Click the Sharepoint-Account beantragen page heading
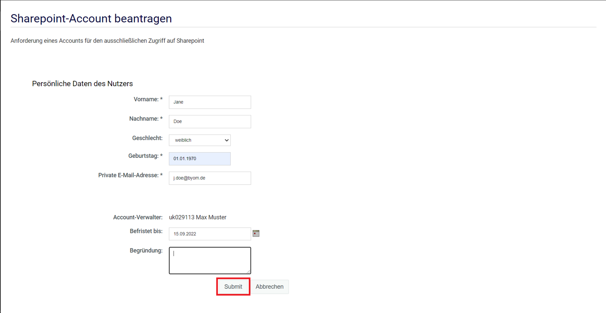 pyautogui.click(x=91, y=19)
